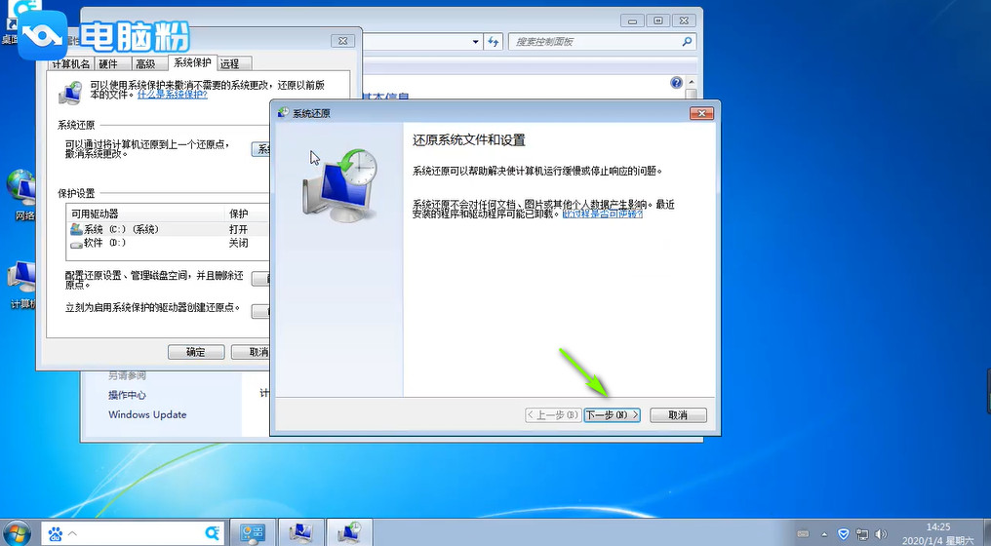The image size is (991, 546).
Task: Maximize the Control Panel window
Action: pyautogui.click(x=658, y=20)
